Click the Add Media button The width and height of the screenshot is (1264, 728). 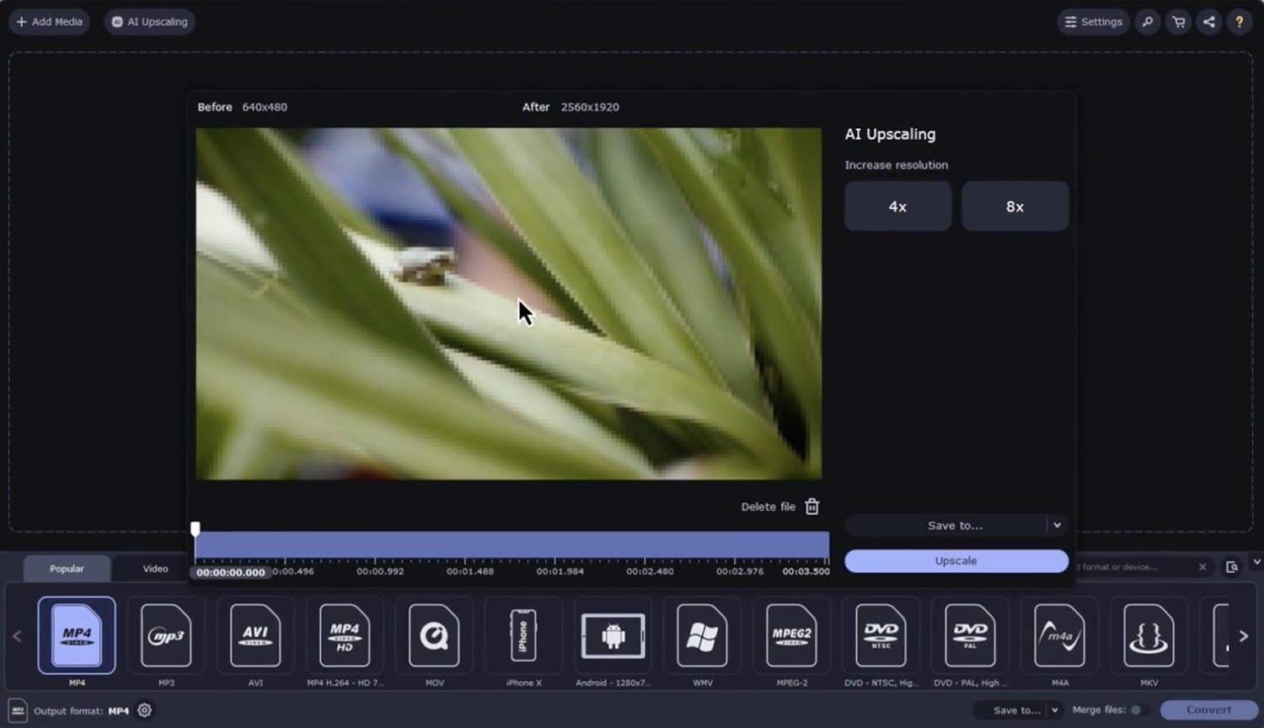(x=49, y=22)
